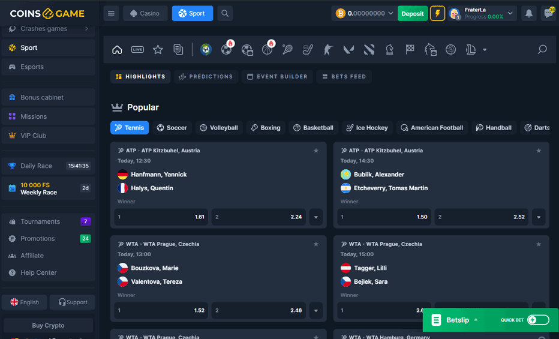Viewport: 559px width, 339px height.
Task: Select the Highlights tab
Action: (140, 77)
